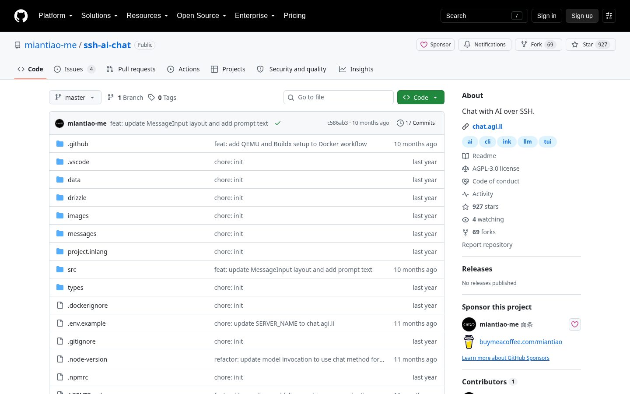Open the Readme link in About
This screenshot has width=630, height=394.
pyautogui.click(x=479, y=156)
